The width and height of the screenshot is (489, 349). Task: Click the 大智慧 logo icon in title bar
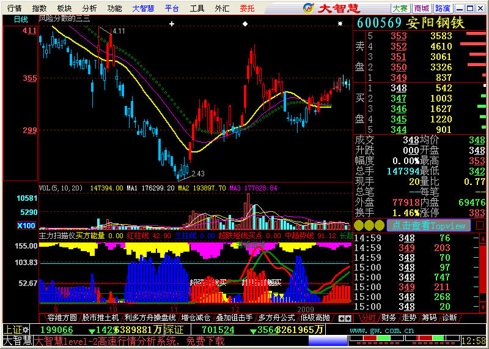[x=309, y=8]
